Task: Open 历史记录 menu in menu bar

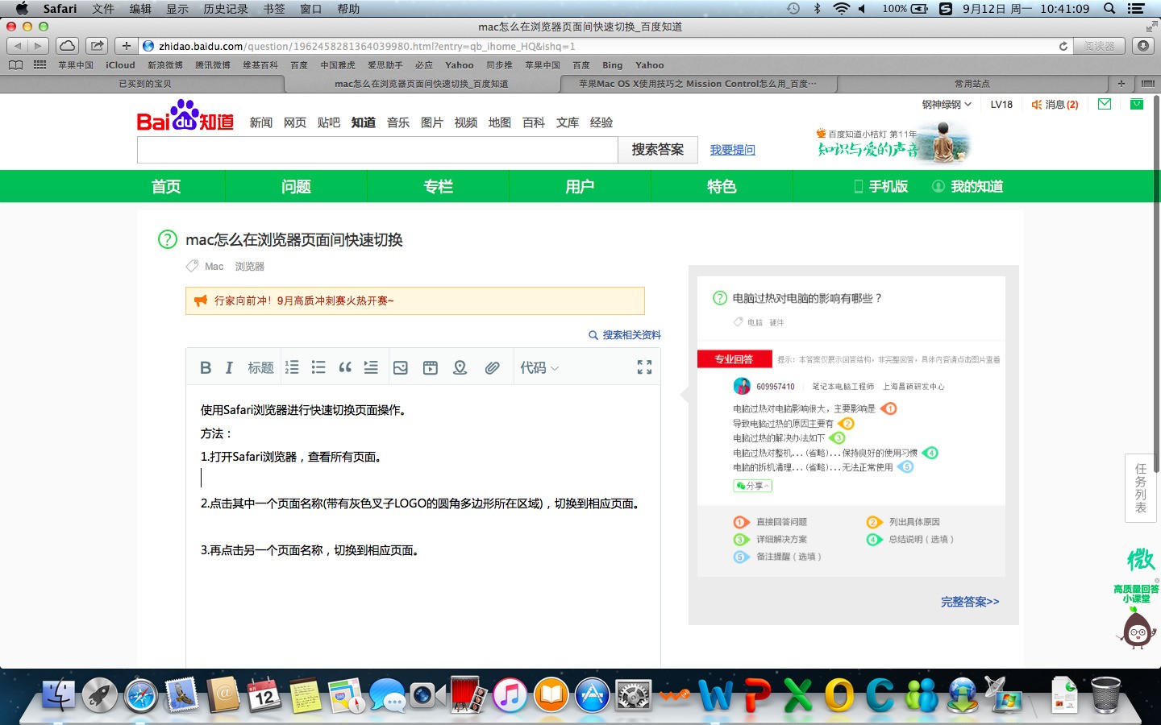Action: (x=226, y=9)
